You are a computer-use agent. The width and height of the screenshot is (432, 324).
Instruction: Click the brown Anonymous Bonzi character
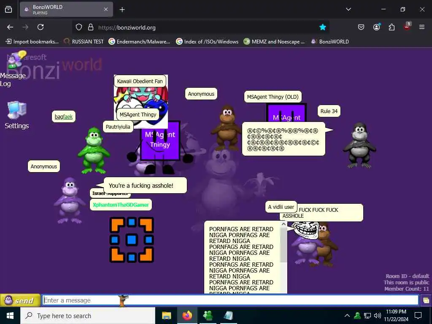tap(226, 127)
